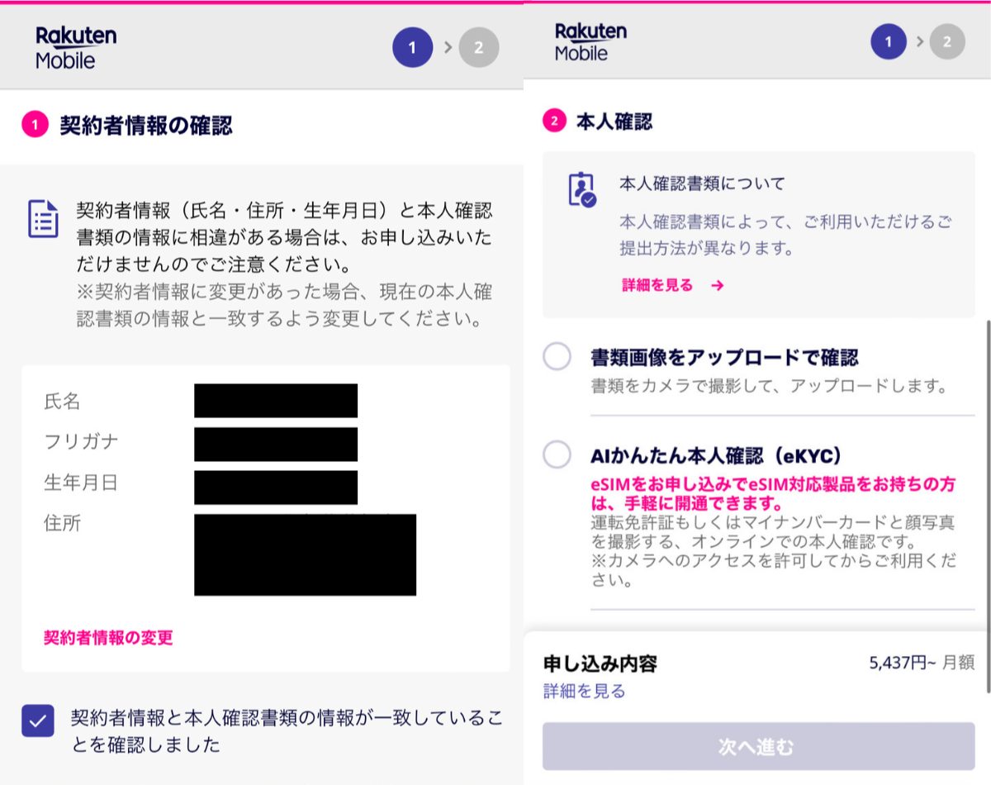Click pink eSIMをお申し込みで promotional text
Viewport: 991px width, 785px height.
(773, 493)
